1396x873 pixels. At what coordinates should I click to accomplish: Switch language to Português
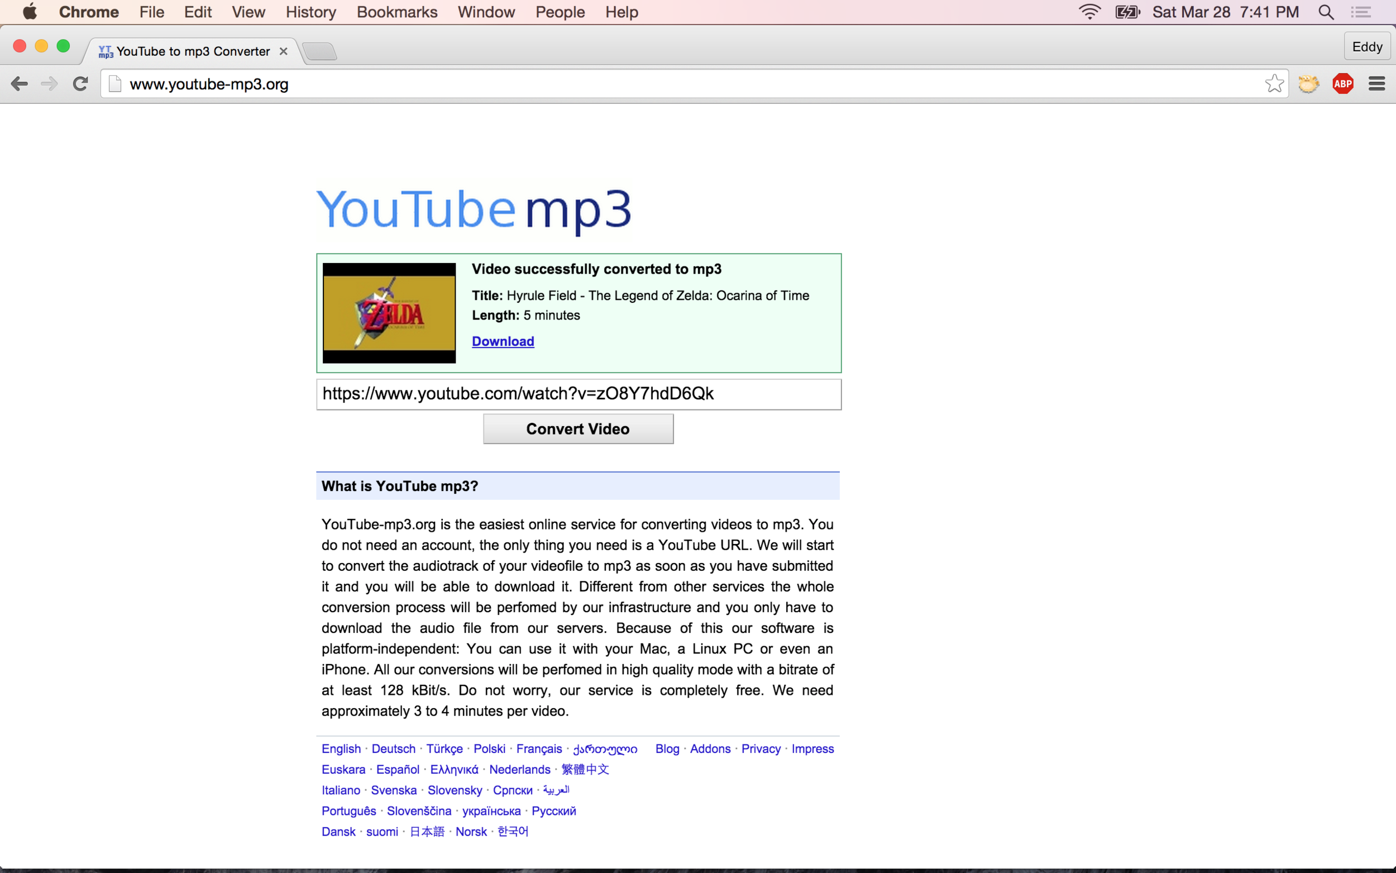348,811
